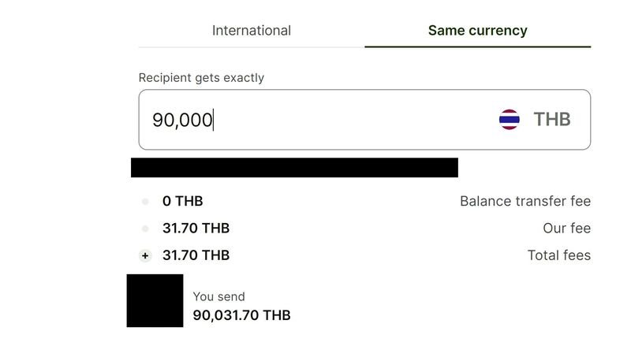Switch to the International tab

pos(251,31)
